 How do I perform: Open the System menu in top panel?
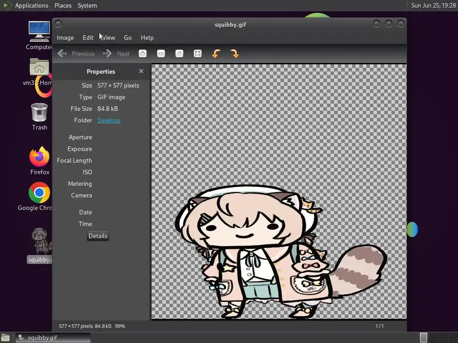[x=87, y=5]
